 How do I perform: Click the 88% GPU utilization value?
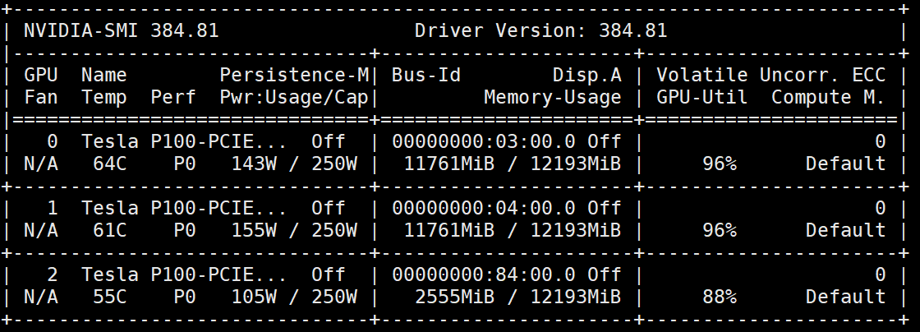coord(720,297)
